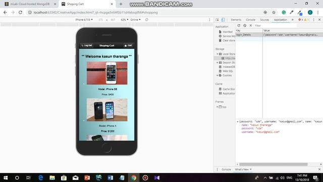Expand the Cookies tree node
The image size is (323, 182).
[217, 75]
